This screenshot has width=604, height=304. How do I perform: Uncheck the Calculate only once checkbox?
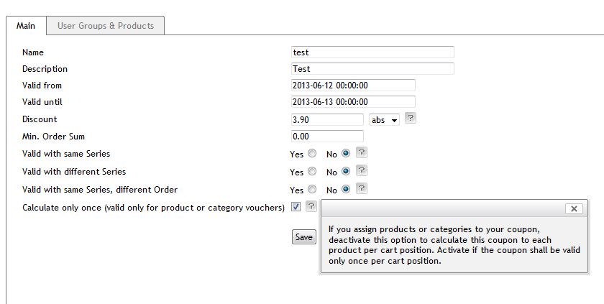tap(296, 208)
